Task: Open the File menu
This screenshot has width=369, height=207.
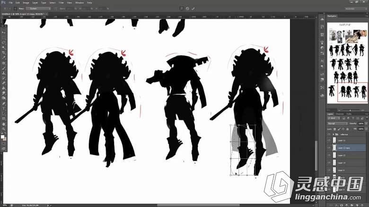Action: tap(10, 2)
